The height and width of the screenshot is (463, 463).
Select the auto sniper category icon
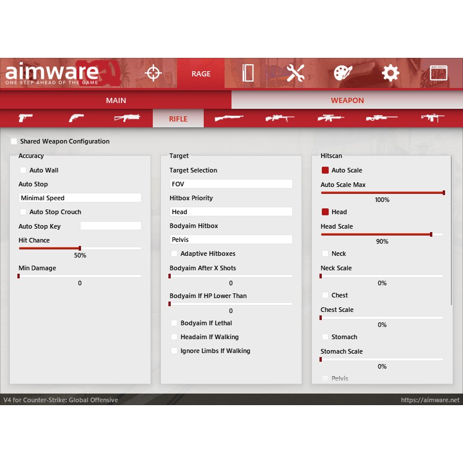pyautogui.click(x=330, y=118)
